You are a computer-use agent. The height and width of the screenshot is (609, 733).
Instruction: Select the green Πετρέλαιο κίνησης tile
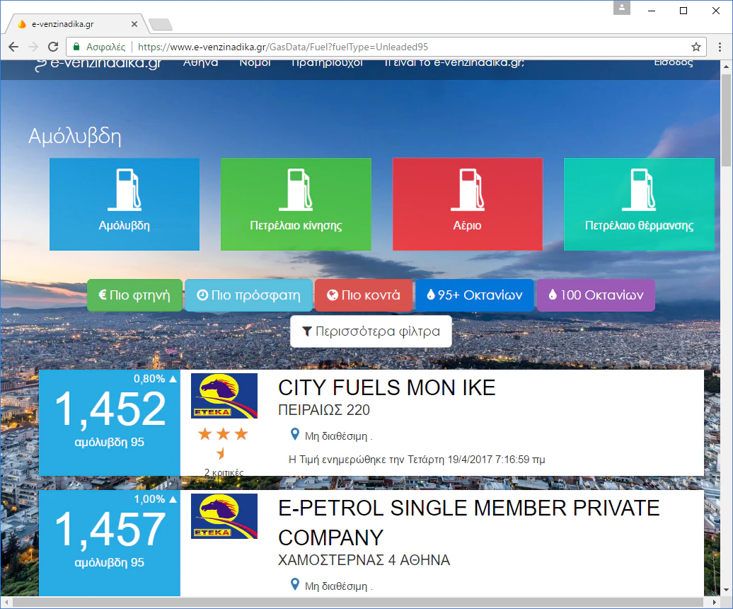(x=296, y=204)
